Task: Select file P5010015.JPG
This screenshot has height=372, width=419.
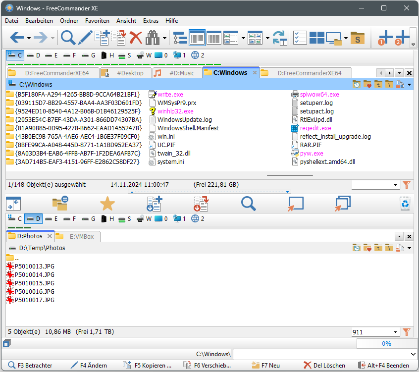Action: point(34,282)
